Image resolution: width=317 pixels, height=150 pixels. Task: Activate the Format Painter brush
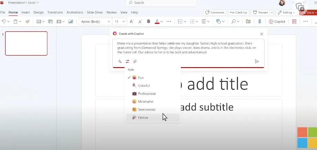28,21
